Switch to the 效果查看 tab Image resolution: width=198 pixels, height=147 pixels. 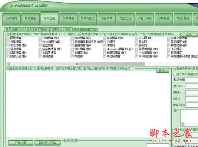[164, 19]
